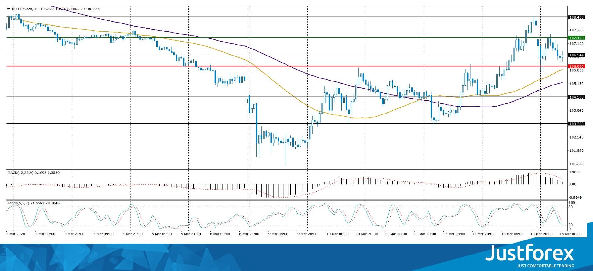
Task: Click the 13 Mar 20:00 time label
Action: 542,234
